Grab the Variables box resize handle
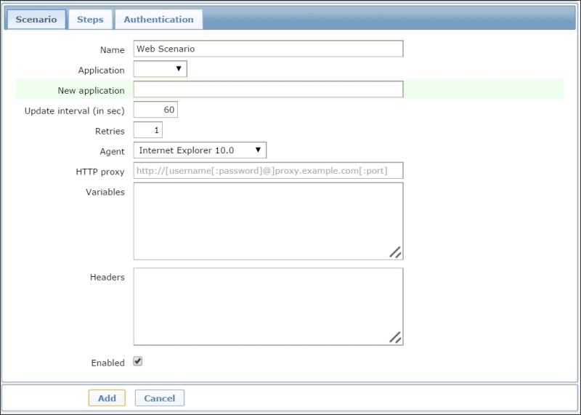Image resolution: width=581 pixels, height=415 pixels. click(395, 252)
